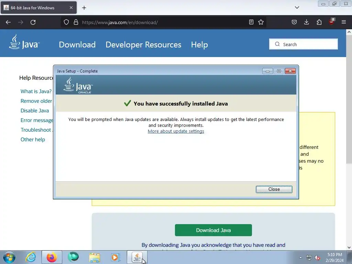Go back with browser back arrow

point(8,22)
